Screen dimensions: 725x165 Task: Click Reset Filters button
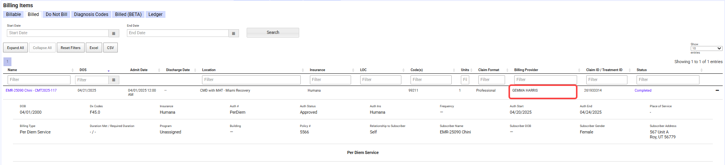point(71,48)
